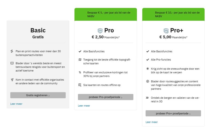Click the Pro shield badge logo
The image size is (214, 134).
point(100,31)
